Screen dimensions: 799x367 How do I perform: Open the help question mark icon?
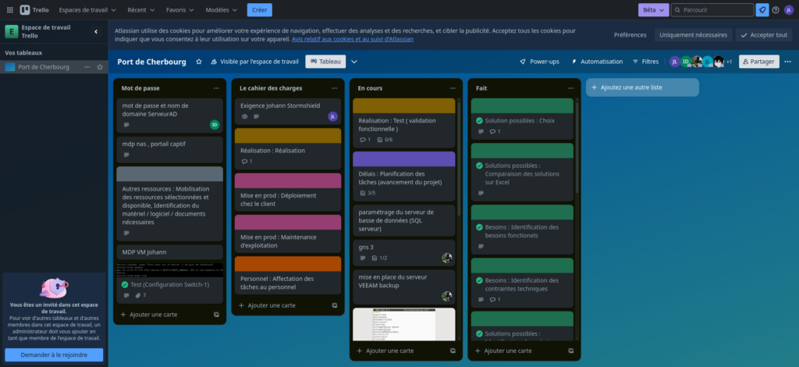[776, 10]
